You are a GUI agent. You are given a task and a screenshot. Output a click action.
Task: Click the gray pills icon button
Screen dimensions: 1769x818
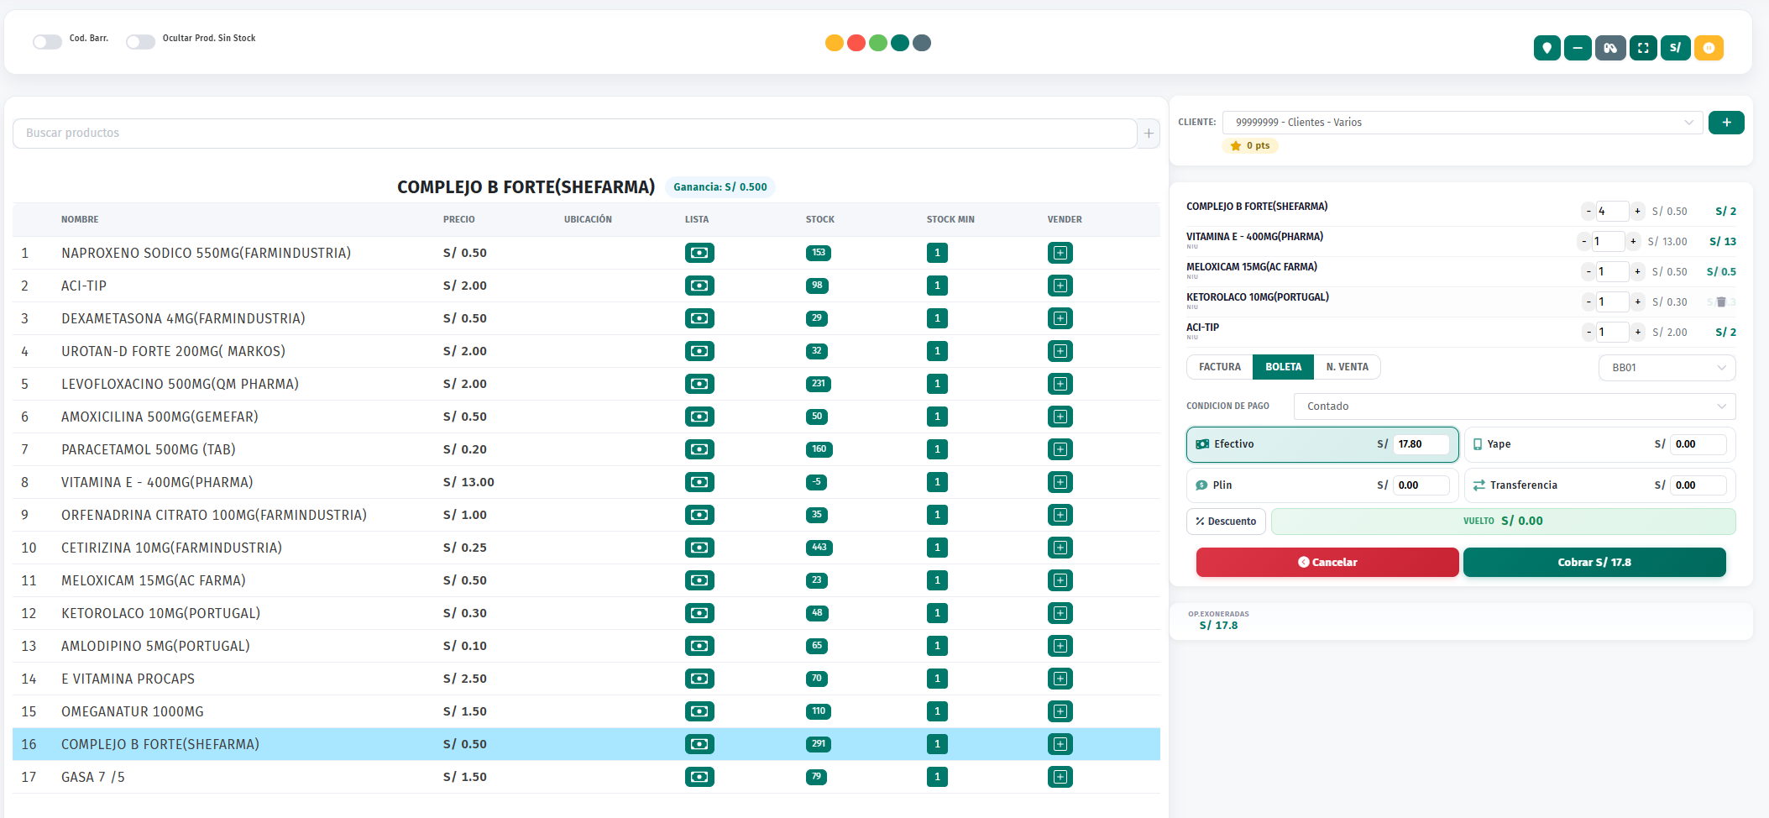[x=1610, y=48]
